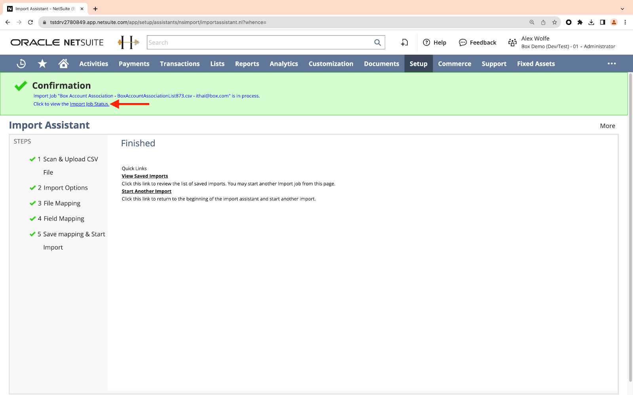Bookmark page with browser star icon
Image resolution: width=633 pixels, height=395 pixels.
tap(554, 23)
